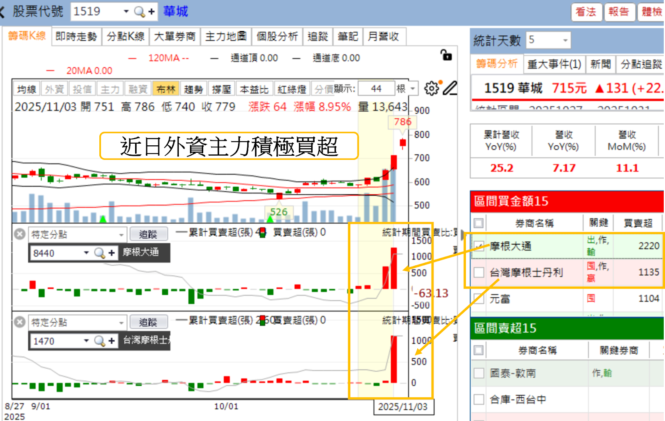This screenshot has width=665, height=421.
Task: Close the 台灣摩根士丹利 panel with its X icon
Action: pyautogui.click(x=19, y=322)
